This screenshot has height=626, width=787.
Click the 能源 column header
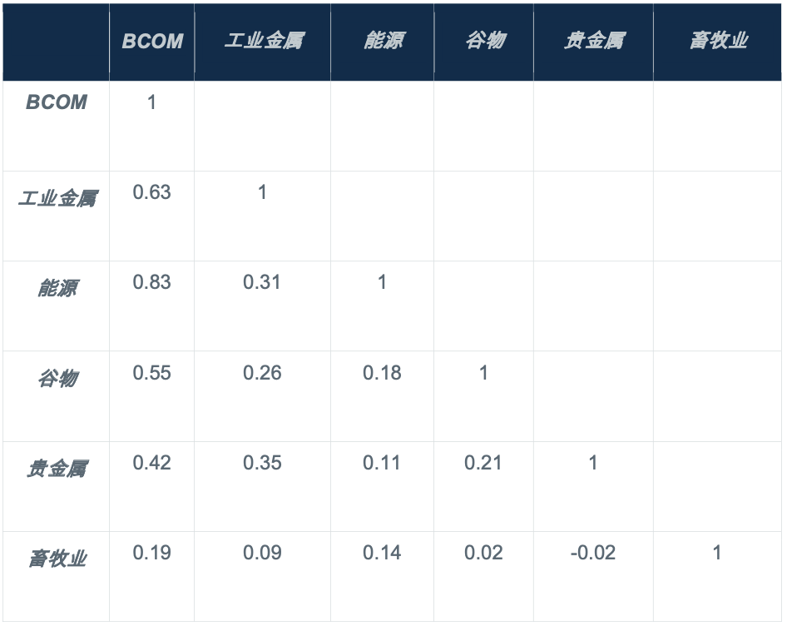click(x=383, y=42)
